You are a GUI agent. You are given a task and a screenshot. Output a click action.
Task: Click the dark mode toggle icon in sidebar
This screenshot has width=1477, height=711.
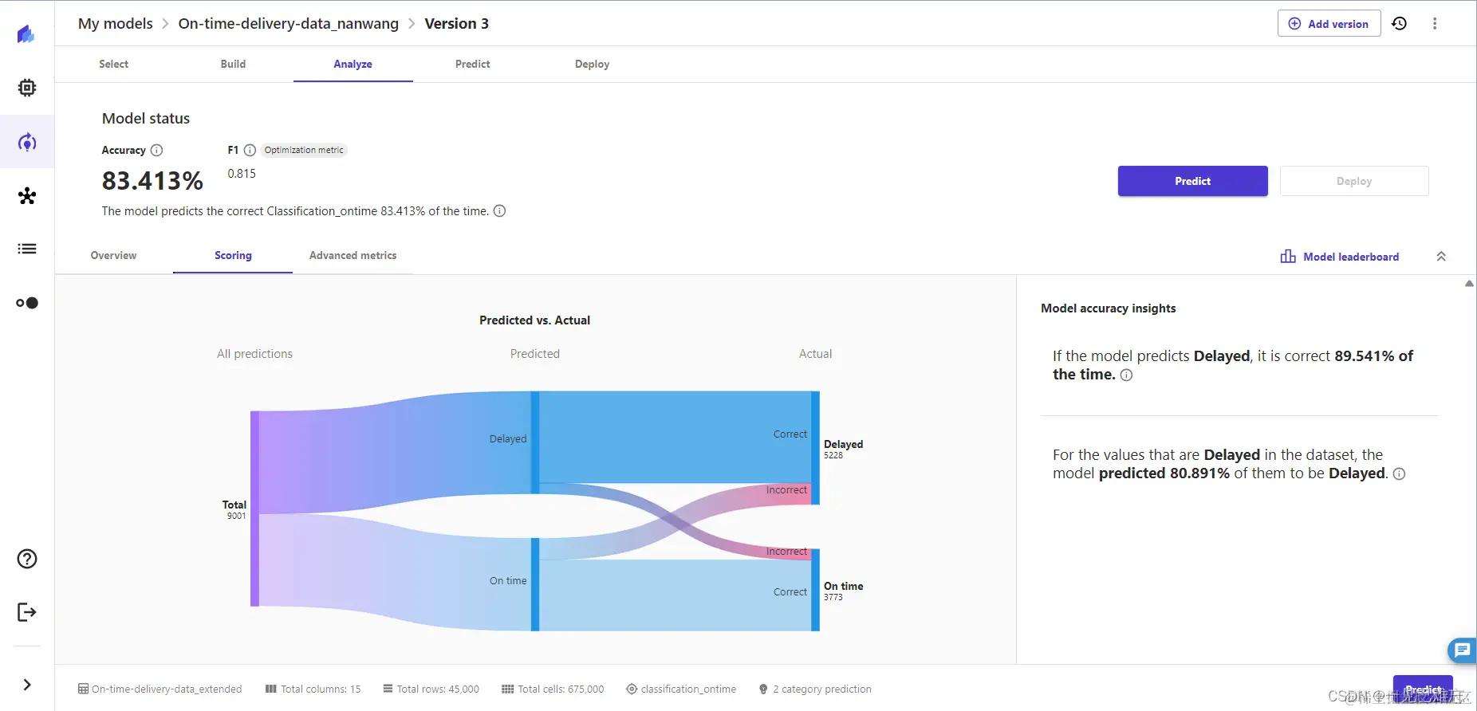27,303
